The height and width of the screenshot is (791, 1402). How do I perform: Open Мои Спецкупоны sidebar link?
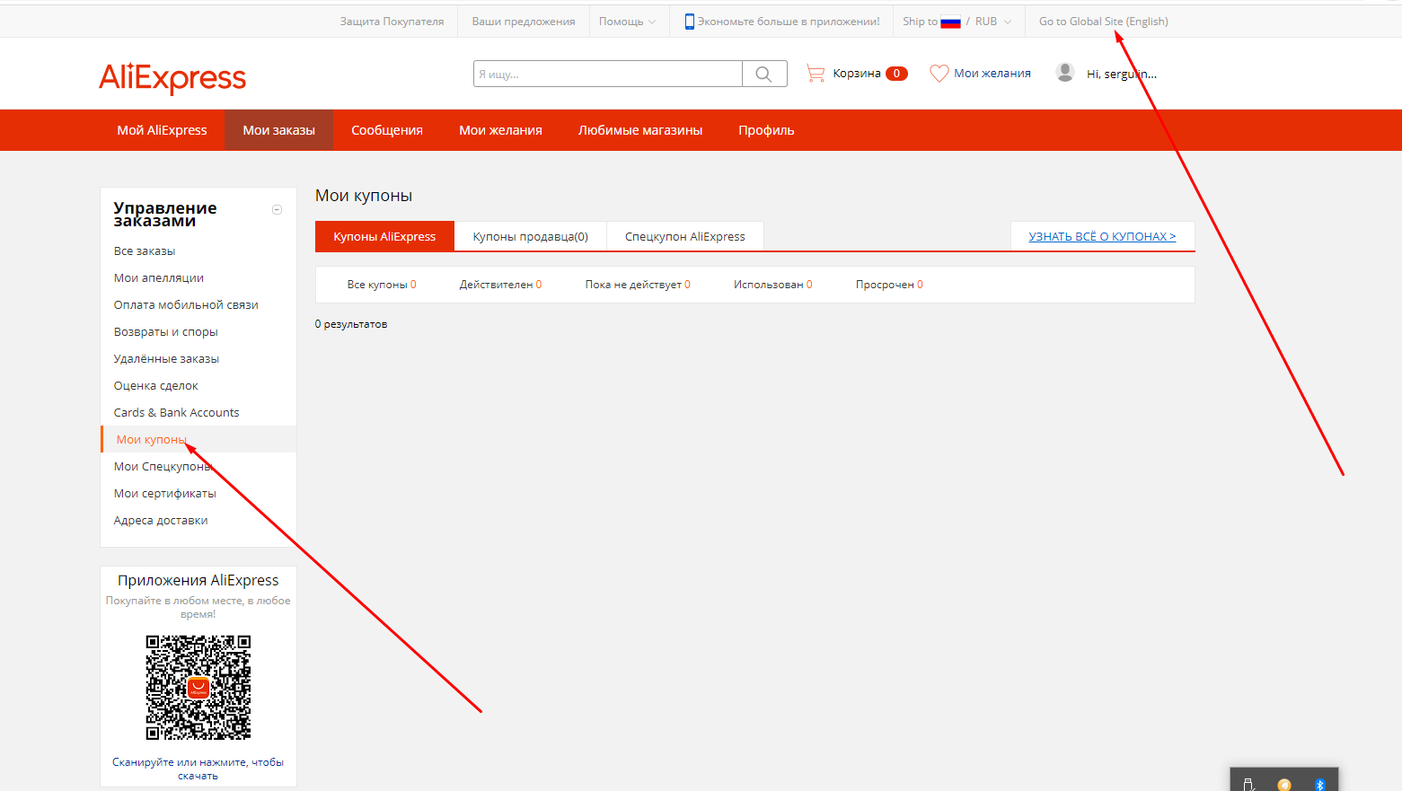click(x=163, y=467)
